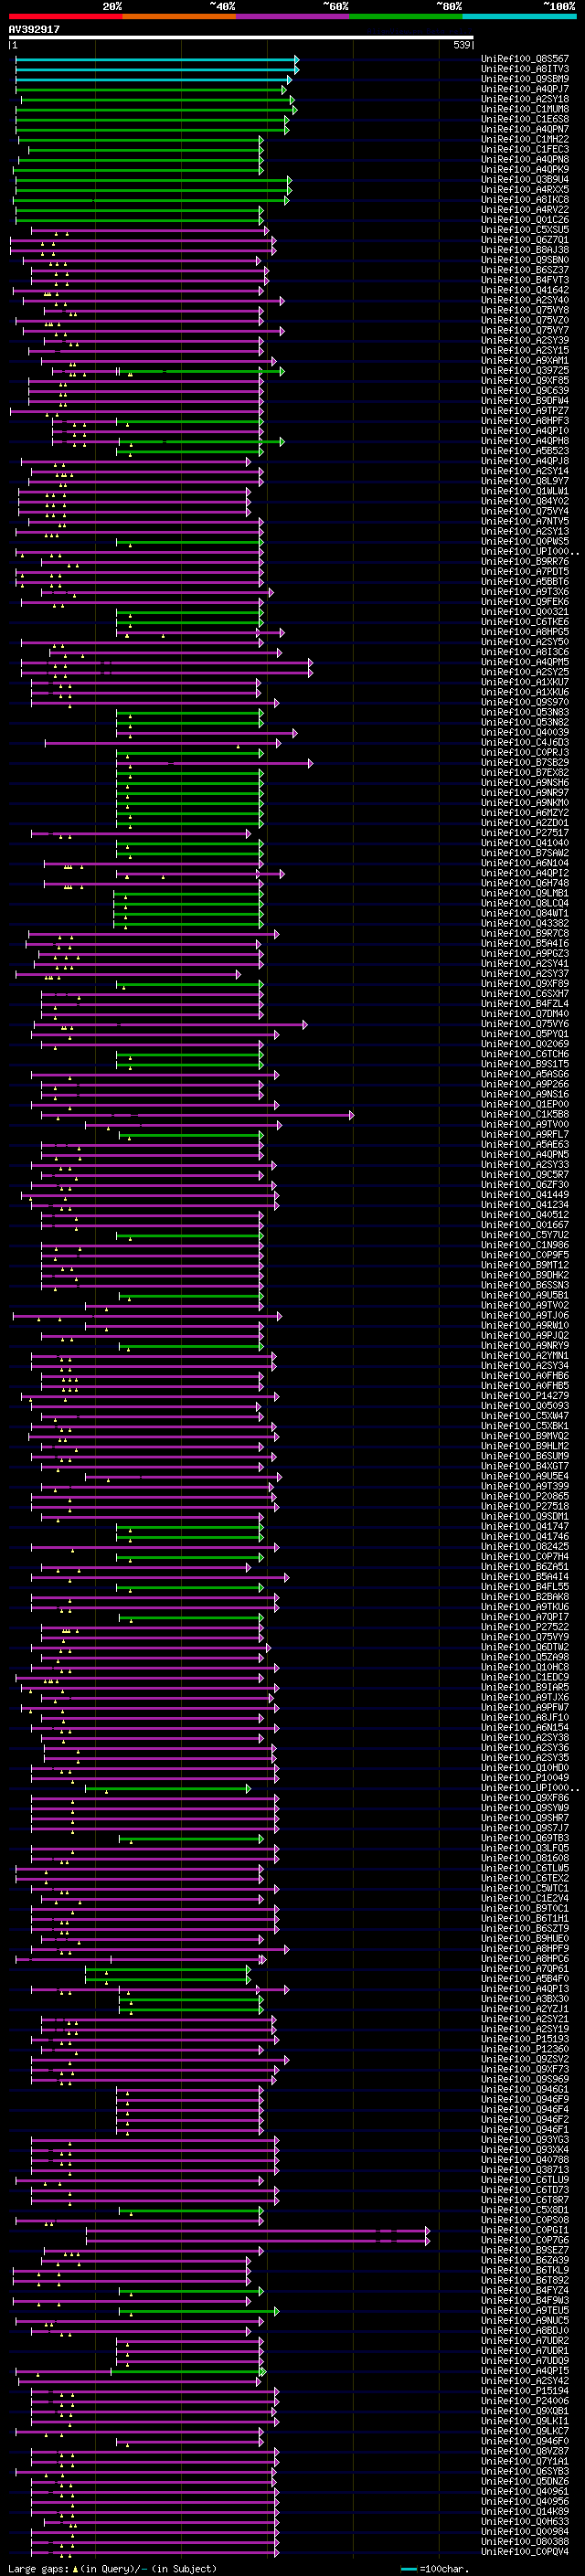Open hit UniRef100_Q6H748
Viewport: 585px width, 2576px height.
click(525, 883)
